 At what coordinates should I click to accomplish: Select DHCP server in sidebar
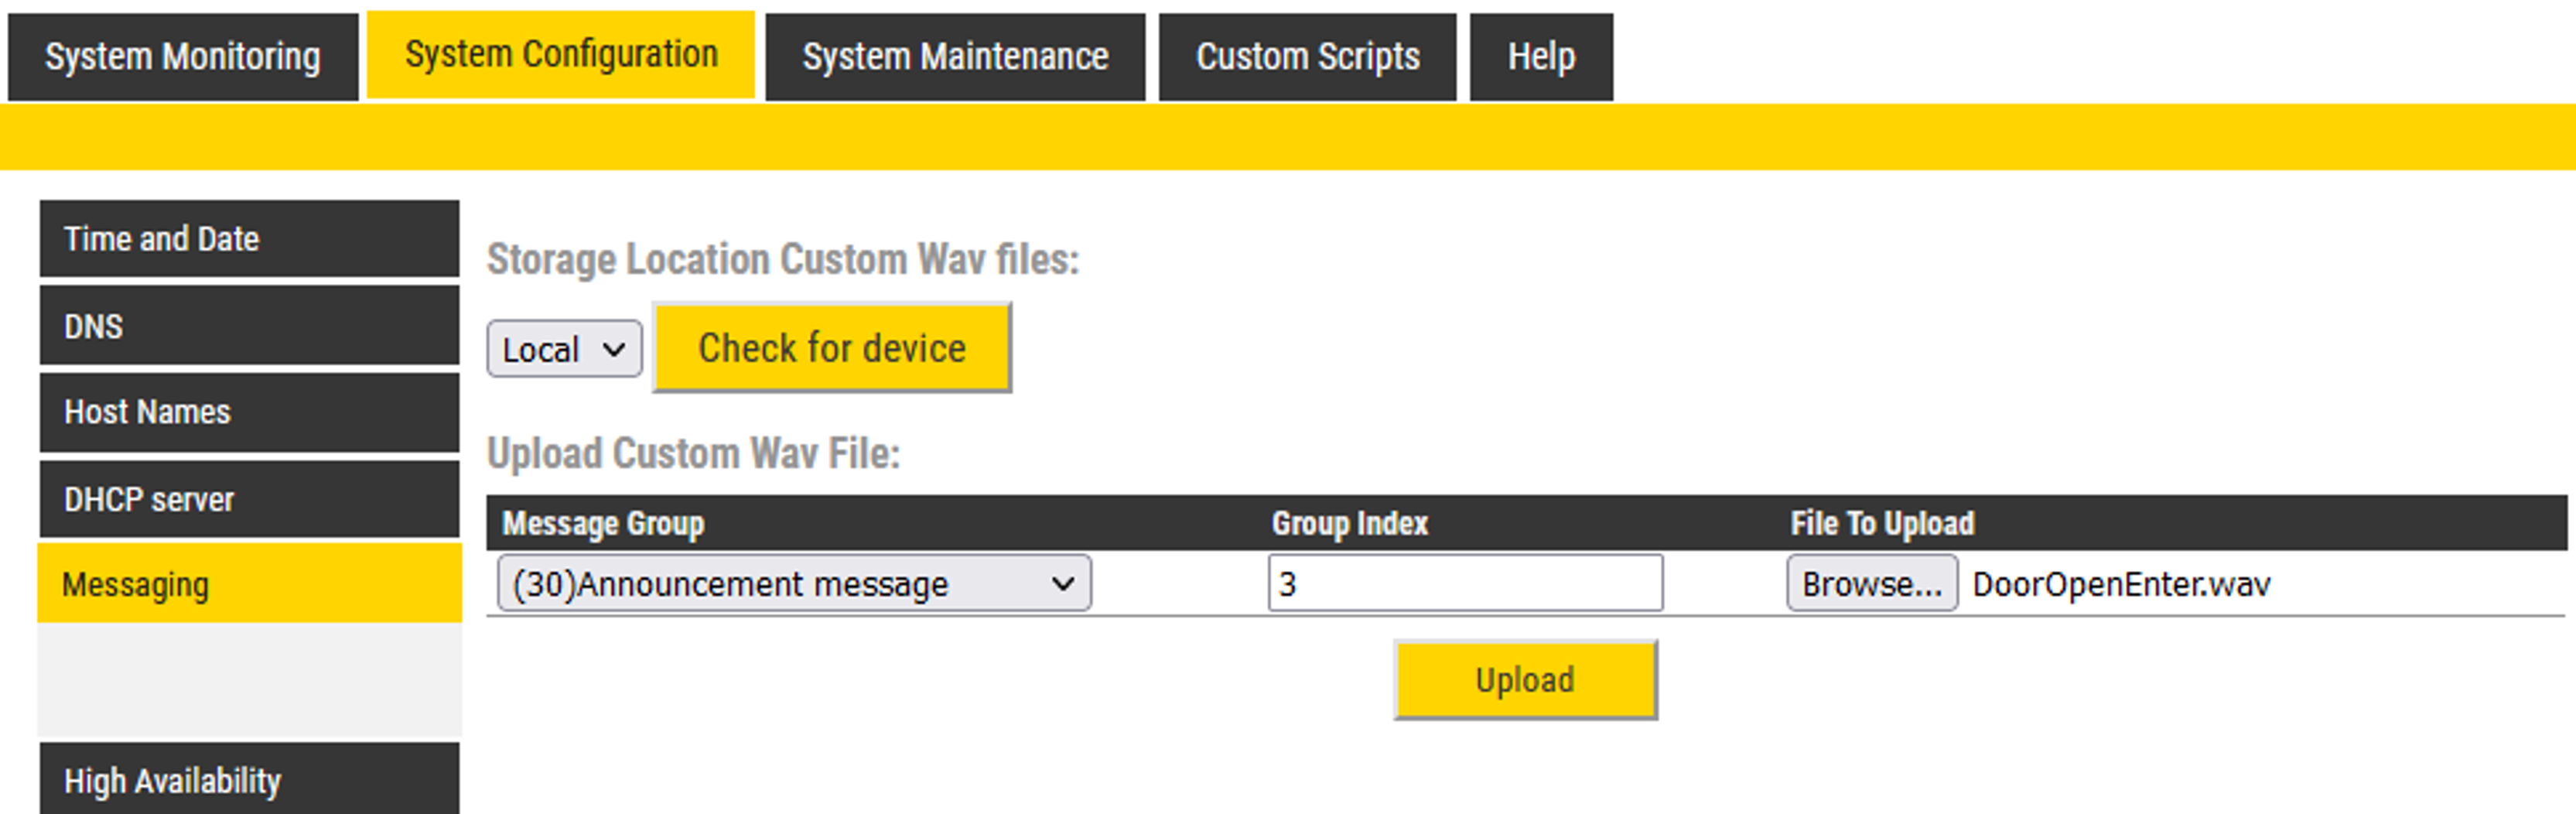[249, 499]
